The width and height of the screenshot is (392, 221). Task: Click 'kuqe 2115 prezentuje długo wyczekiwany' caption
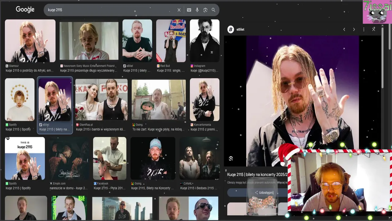(x=89, y=71)
